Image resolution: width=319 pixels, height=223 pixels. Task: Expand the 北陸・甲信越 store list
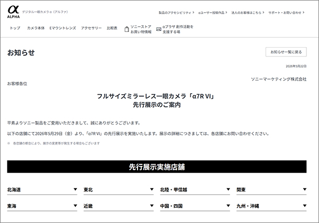point(195,189)
